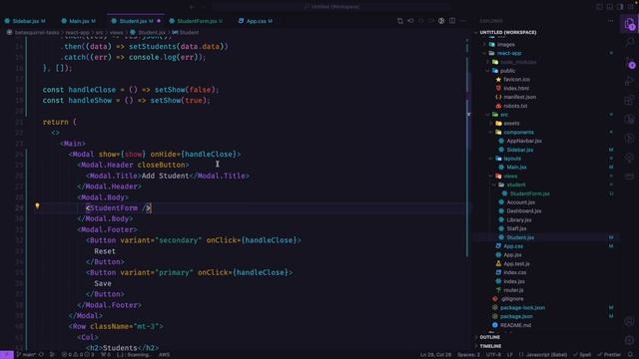Collapse the UNTITLED (WORKSPACE) section

click(x=508, y=32)
